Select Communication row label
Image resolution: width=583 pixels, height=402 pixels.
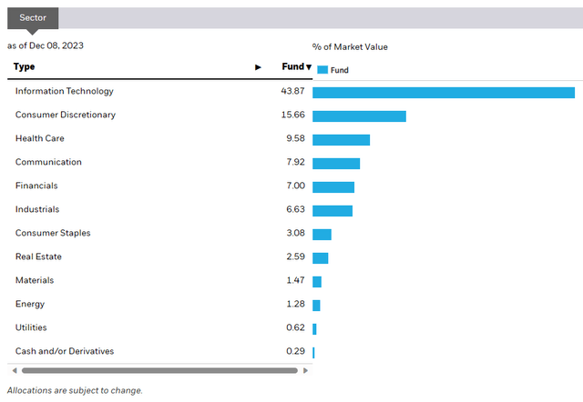[x=48, y=162]
